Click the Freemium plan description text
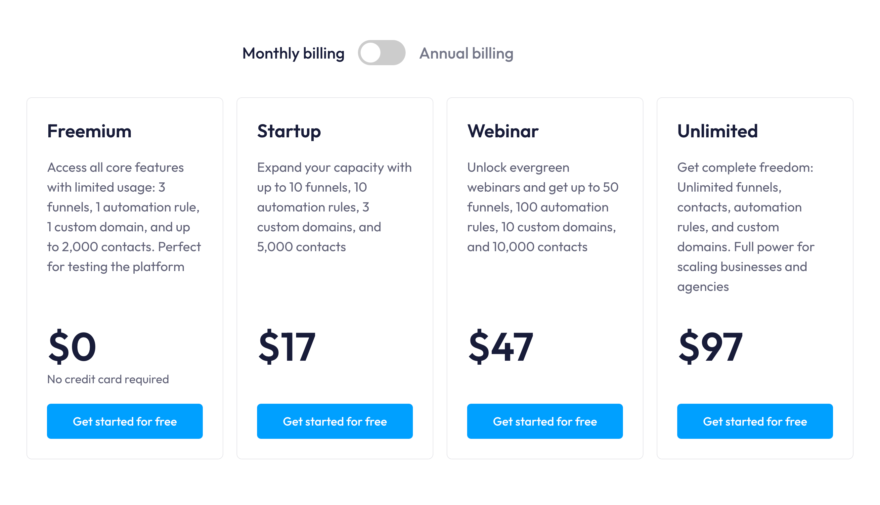The image size is (880, 505). 123,217
